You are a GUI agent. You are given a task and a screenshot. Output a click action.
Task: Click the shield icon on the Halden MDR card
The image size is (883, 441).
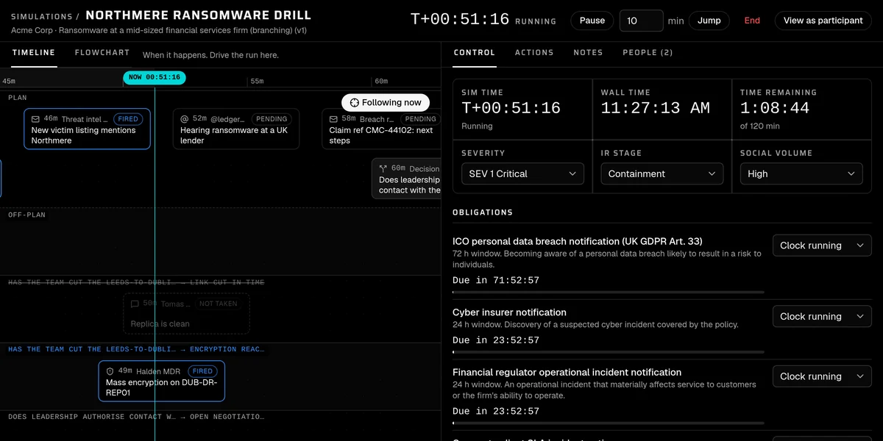(x=110, y=372)
